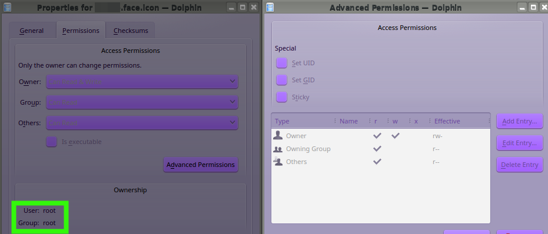Screen dimensions: 548x234
Task: Click the Add Entry button
Action: pyautogui.click(x=520, y=121)
